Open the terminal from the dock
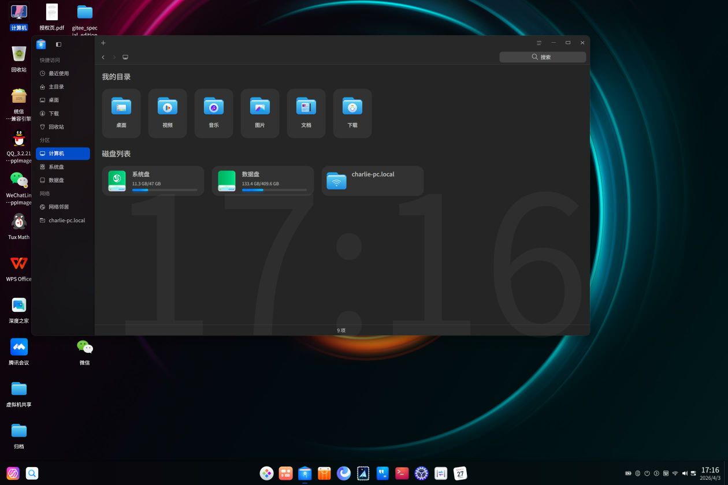 click(x=402, y=473)
